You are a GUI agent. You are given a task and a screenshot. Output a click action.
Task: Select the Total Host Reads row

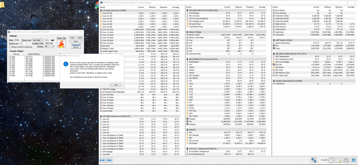pyautogui.click(x=314, y=21)
